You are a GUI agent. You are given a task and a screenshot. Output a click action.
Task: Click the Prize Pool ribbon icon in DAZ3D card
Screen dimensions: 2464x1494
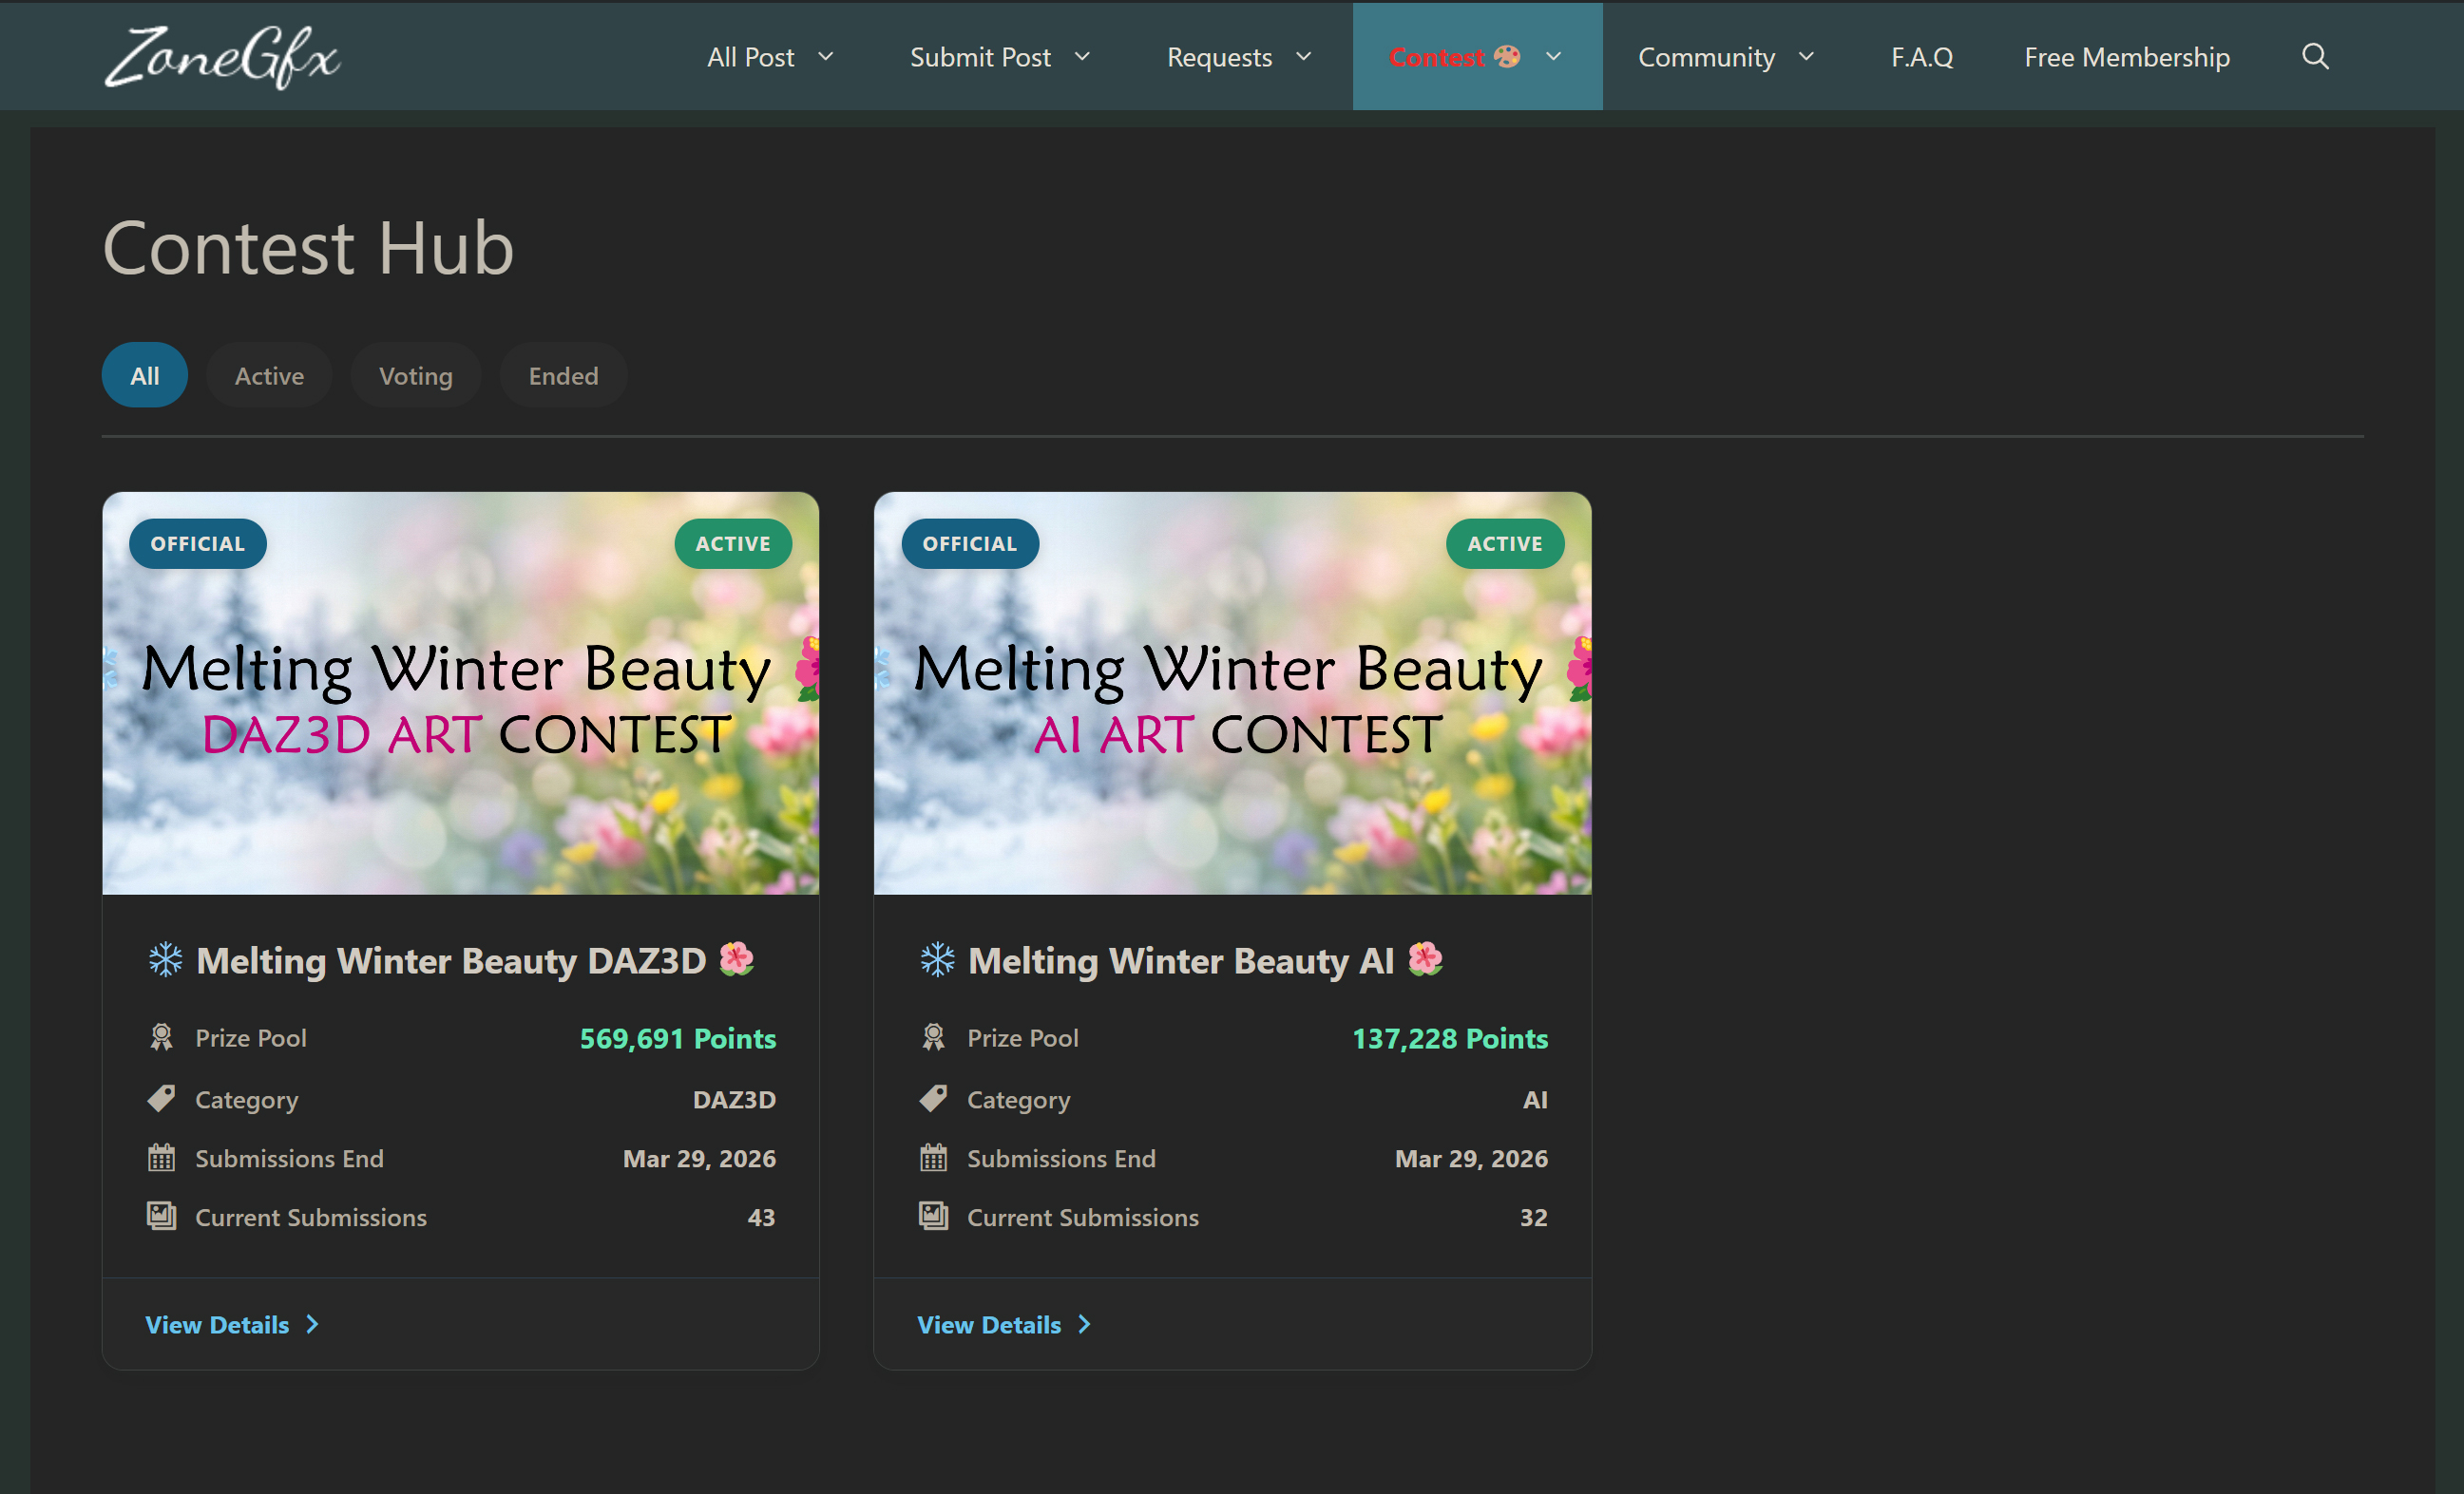(x=161, y=1037)
